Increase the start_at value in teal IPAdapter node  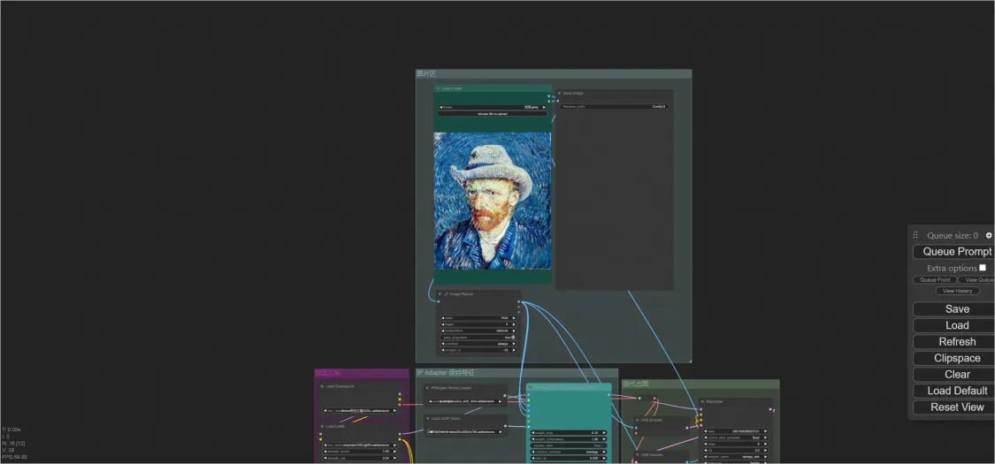click(604, 459)
